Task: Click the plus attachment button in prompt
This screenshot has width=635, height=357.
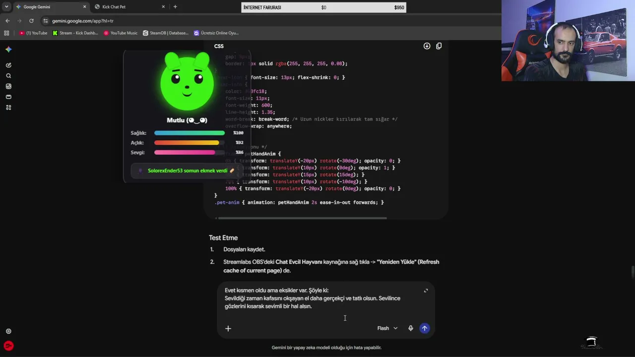Action: [x=228, y=328]
